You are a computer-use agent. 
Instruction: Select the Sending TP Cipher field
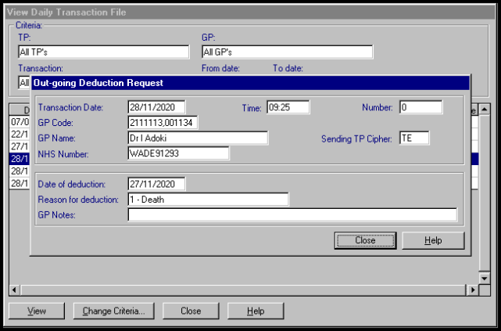[x=414, y=139]
